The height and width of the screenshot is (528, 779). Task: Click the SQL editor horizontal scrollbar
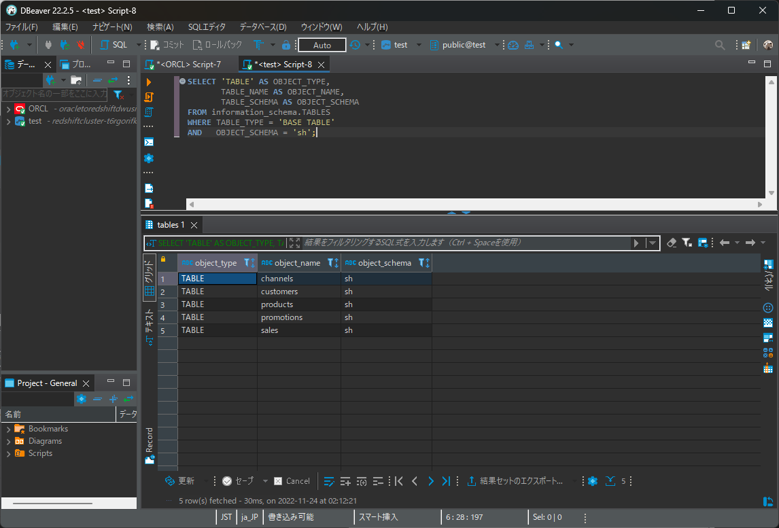475,204
